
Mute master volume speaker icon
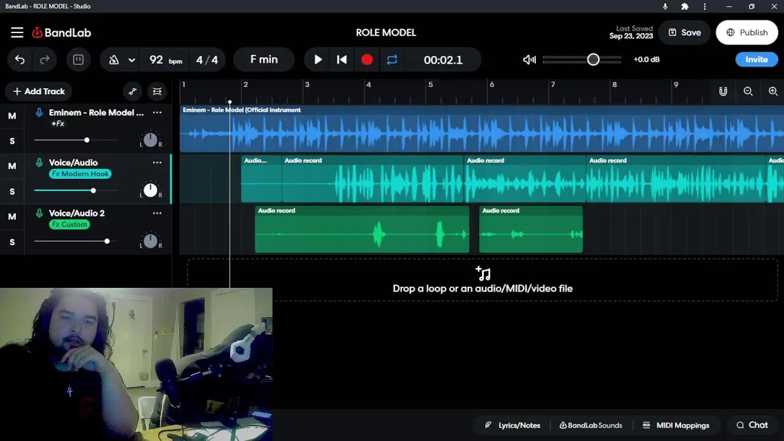529,59
